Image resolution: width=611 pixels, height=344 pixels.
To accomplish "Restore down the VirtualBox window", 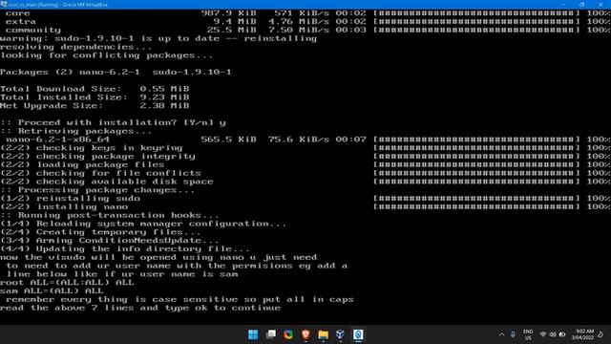I will (581, 4).
